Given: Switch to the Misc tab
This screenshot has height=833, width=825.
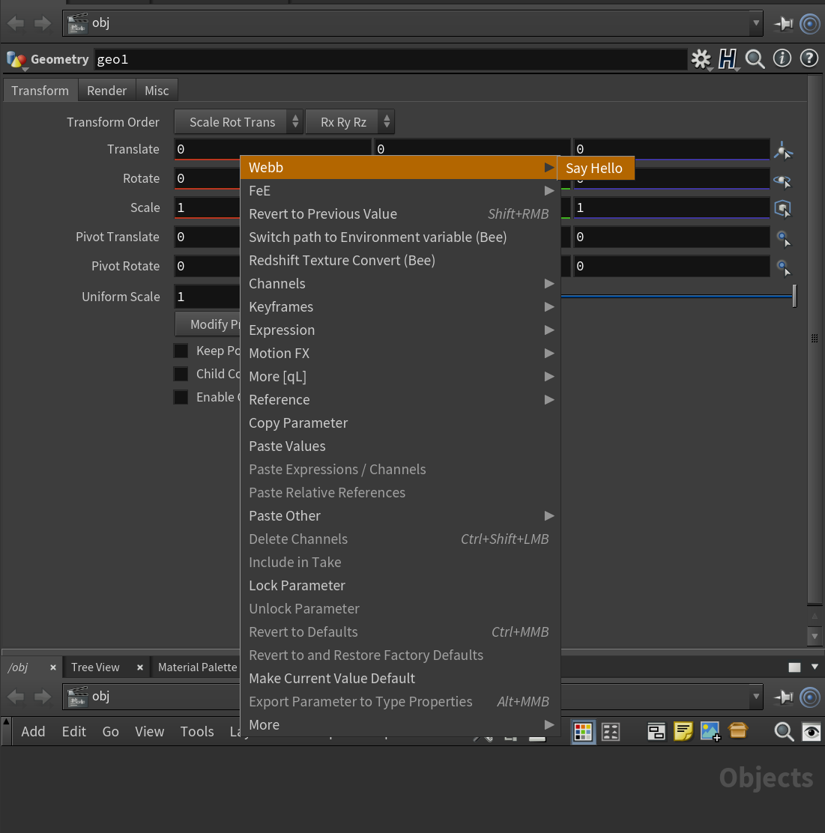Looking at the screenshot, I should coord(157,91).
